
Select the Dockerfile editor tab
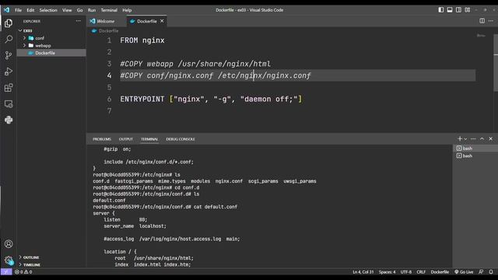tap(147, 21)
